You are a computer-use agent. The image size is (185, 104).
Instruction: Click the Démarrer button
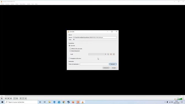tap(106, 68)
